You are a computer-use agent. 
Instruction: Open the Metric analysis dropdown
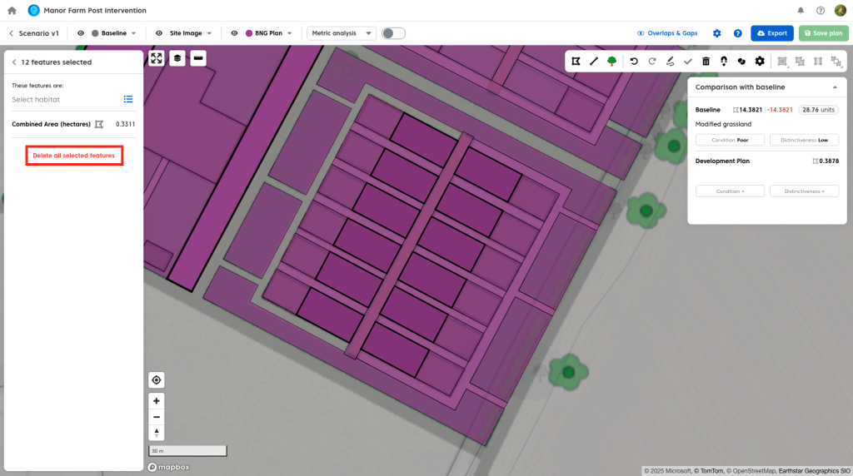tap(341, 33)
